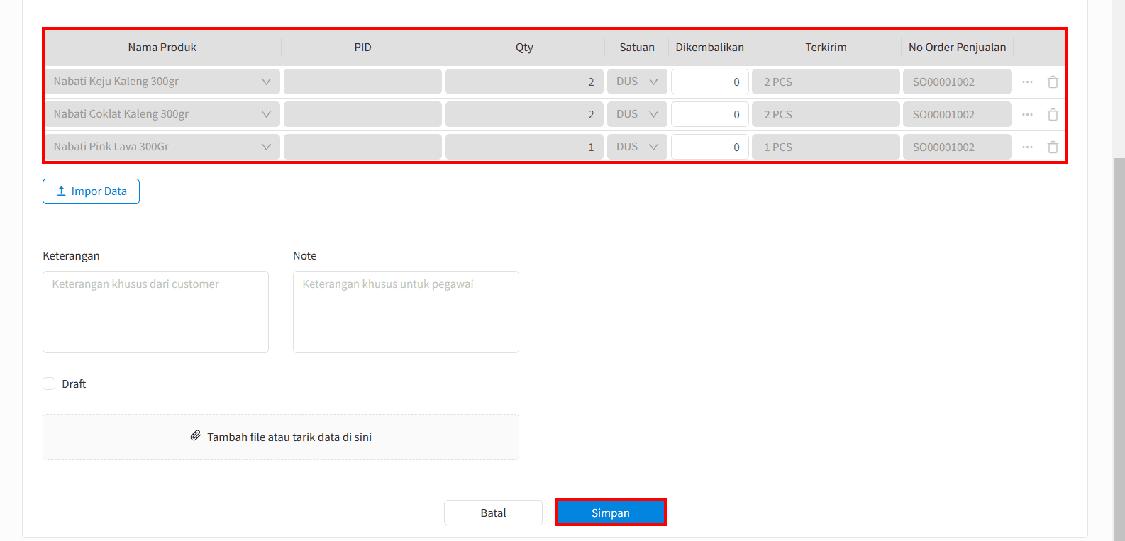Click PID field of Nabati Pink Lava row

362,147
